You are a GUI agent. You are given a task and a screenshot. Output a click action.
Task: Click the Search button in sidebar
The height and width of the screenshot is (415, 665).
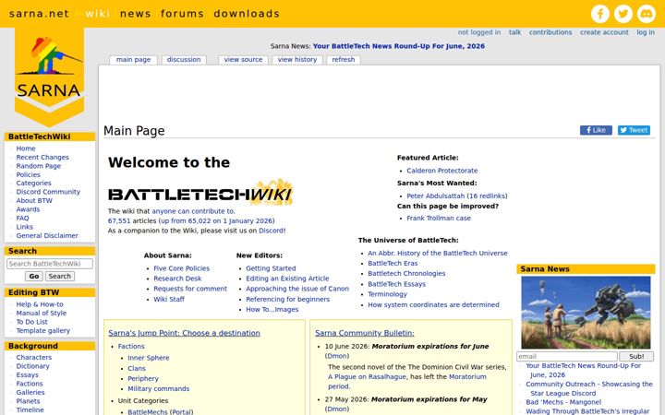click(60, 276)
